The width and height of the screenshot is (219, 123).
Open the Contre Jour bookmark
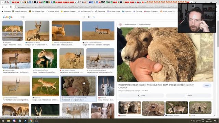(127, 11)
